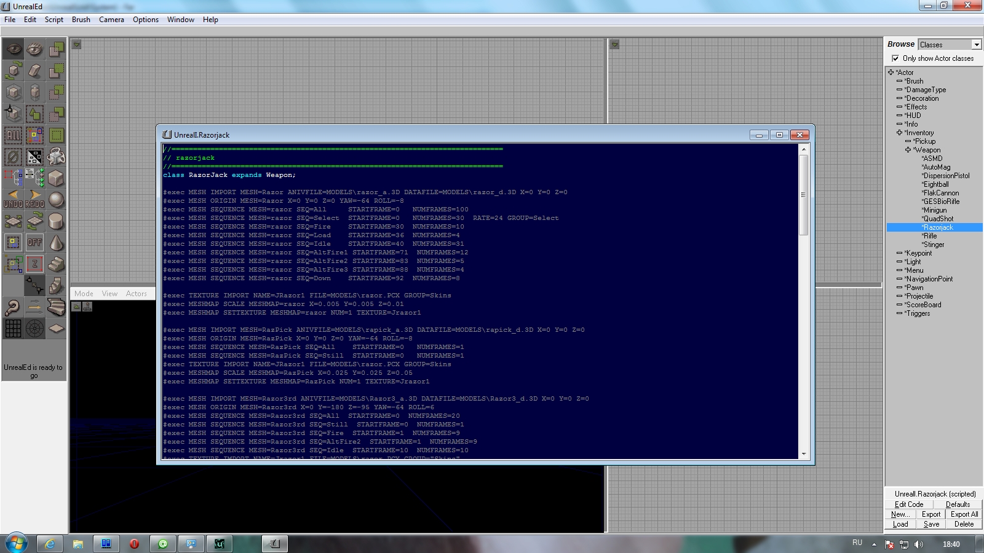Click the Defaults button
This screenshot has height=553, width=984.
point(958,504)
